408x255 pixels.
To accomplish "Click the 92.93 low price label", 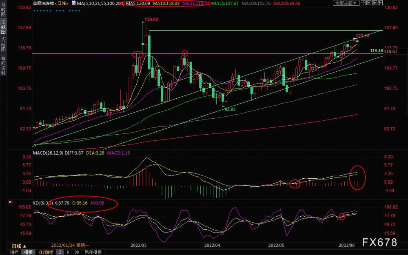I will click(x=230, y=109).
